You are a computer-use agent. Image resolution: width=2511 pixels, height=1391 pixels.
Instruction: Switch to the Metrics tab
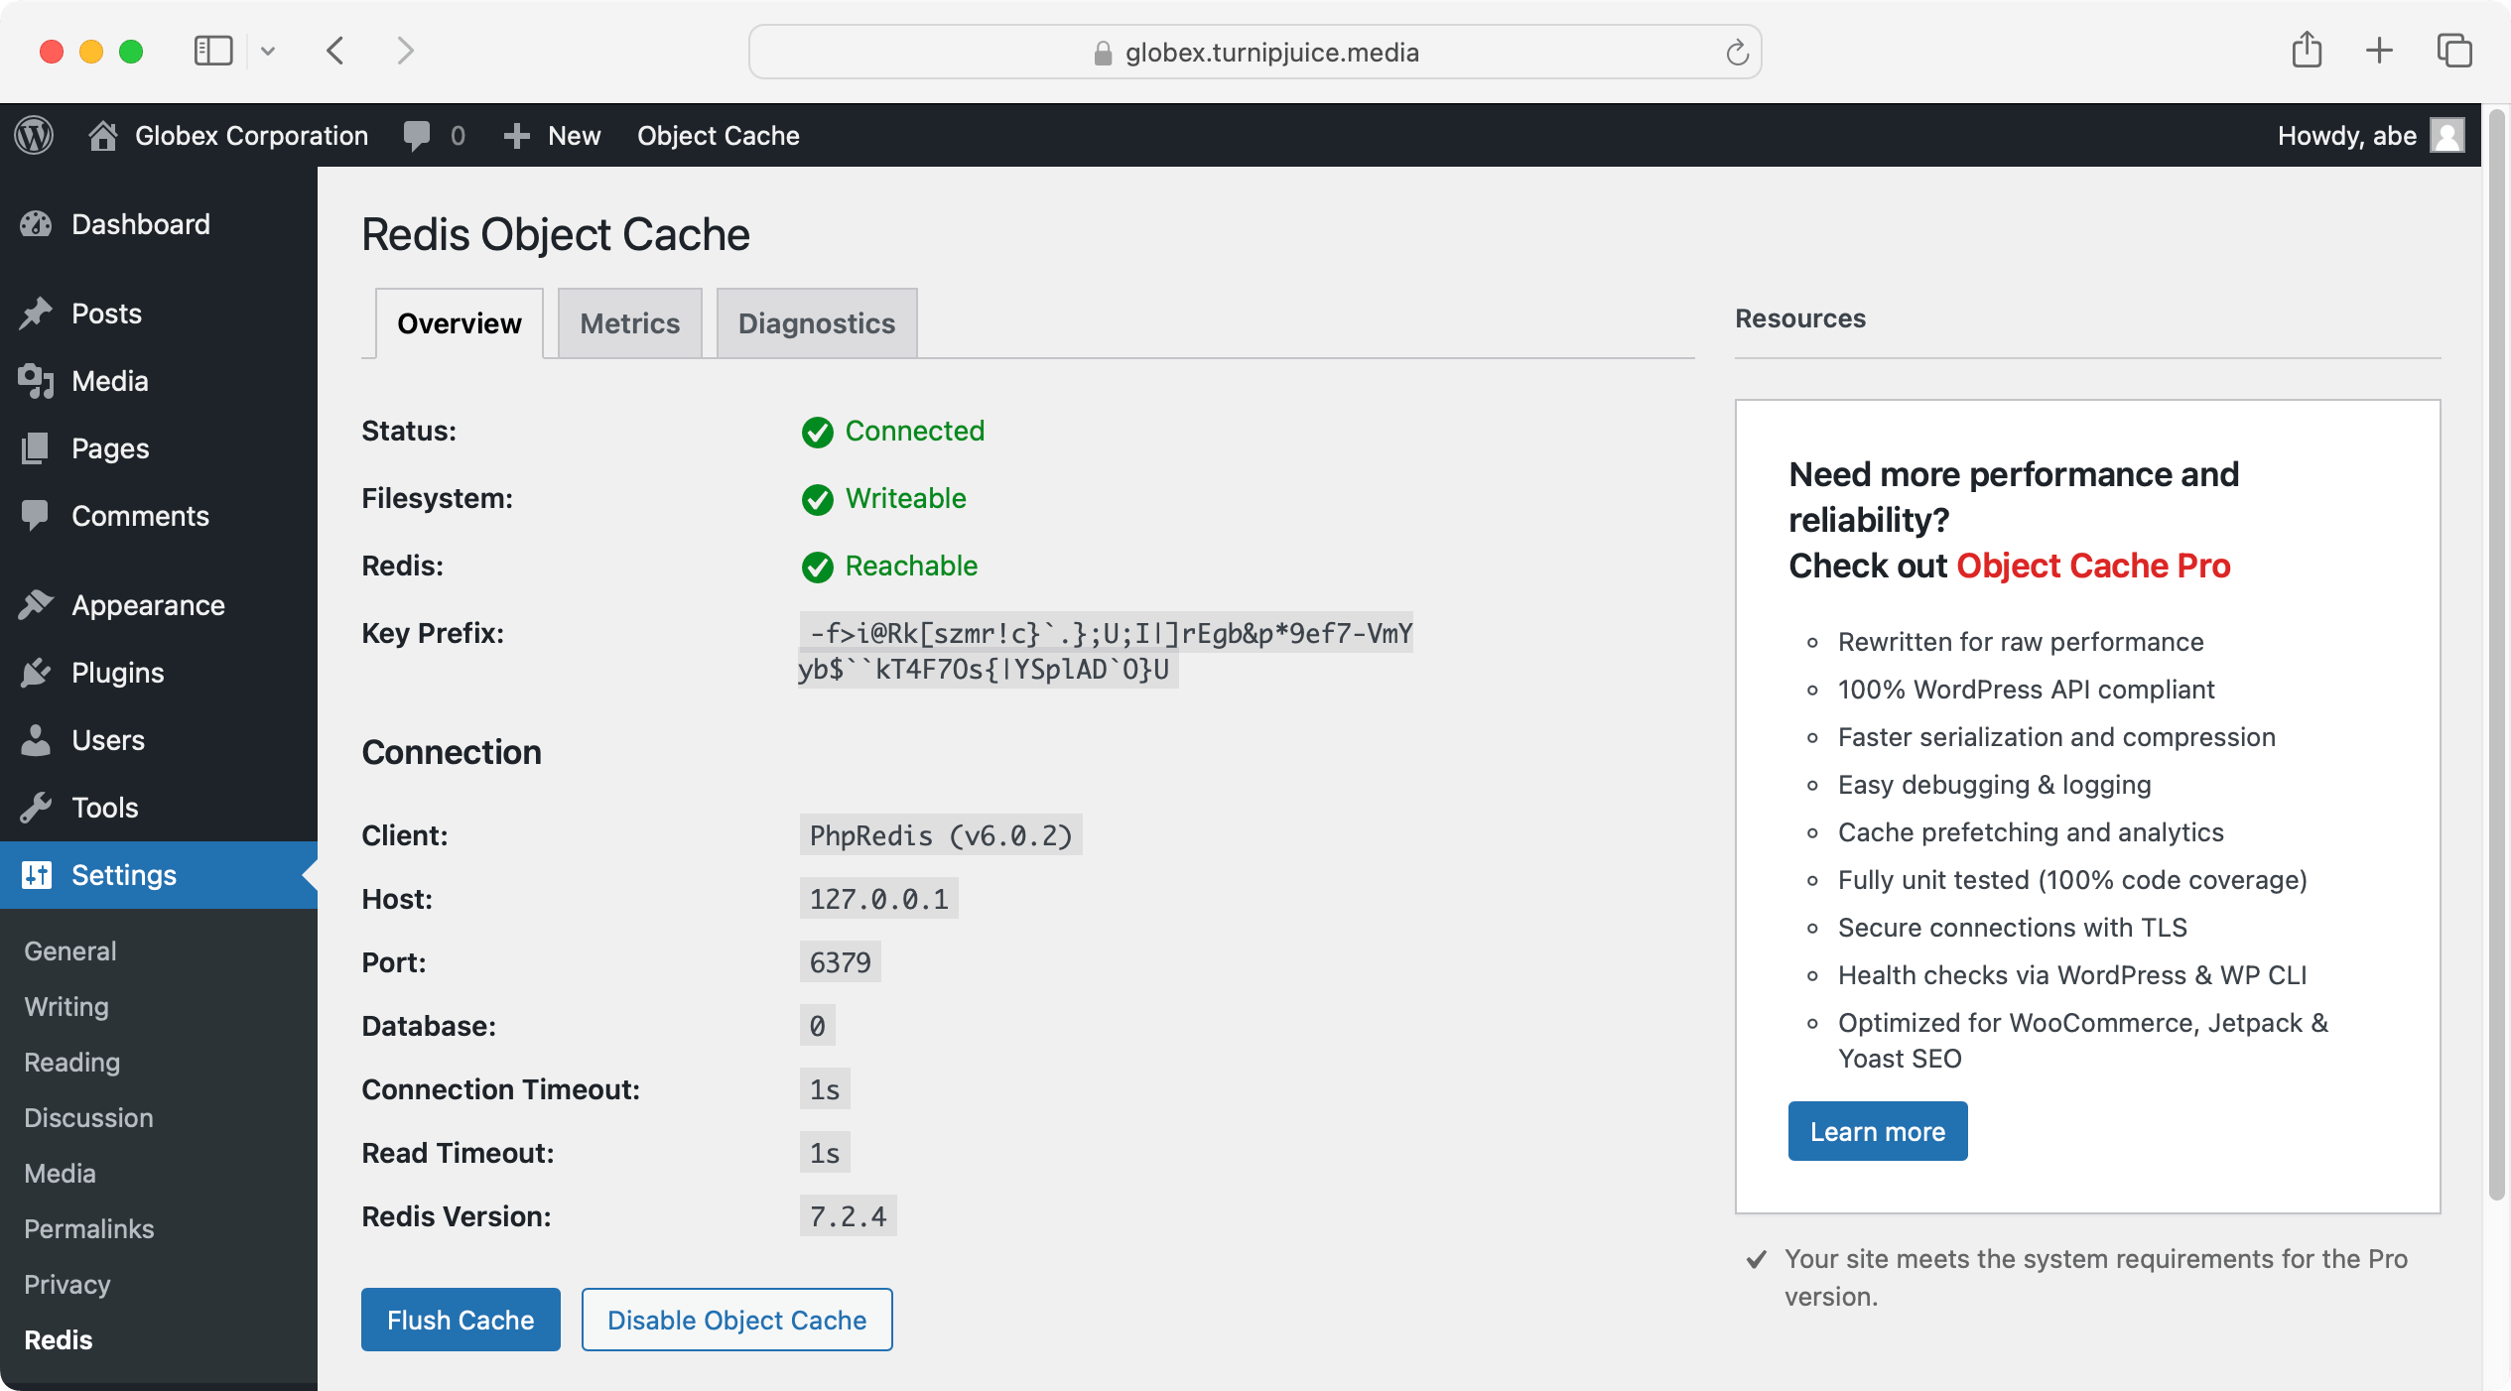click(x=629, y=322)
